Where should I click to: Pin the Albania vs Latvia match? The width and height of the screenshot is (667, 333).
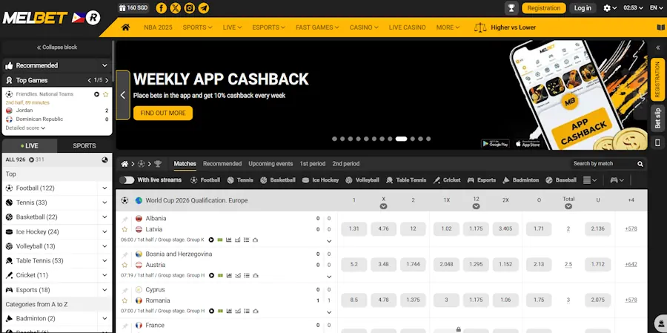pyautogui.click(x=125, y=219)
